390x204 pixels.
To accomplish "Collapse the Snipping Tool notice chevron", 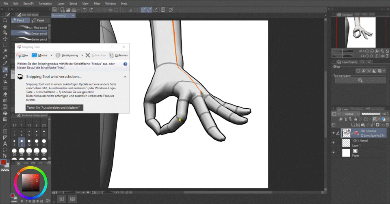I will pyautogui.click(x=125, y=77).
